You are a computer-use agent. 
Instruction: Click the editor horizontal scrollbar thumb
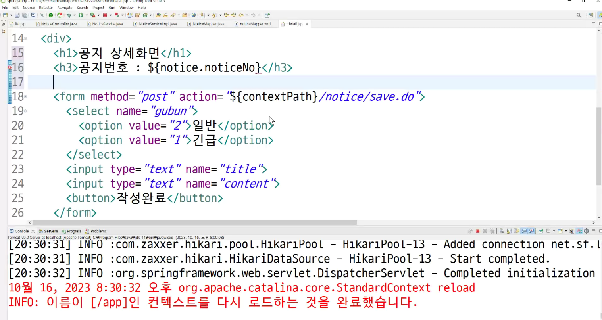(194, 222)
